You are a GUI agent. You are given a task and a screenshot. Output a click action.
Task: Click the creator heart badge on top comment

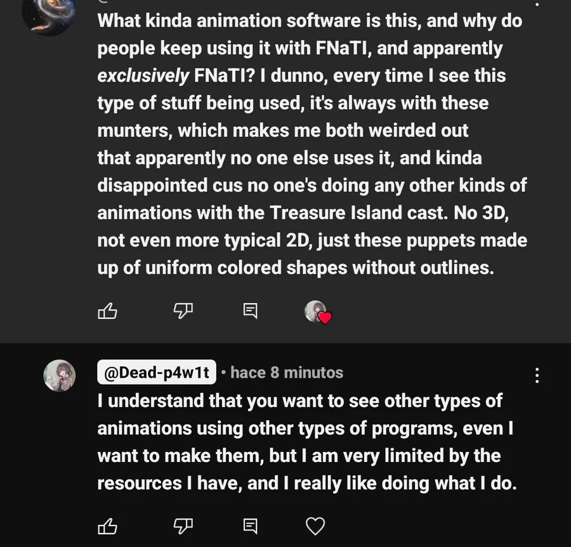(x=318, y=312)
